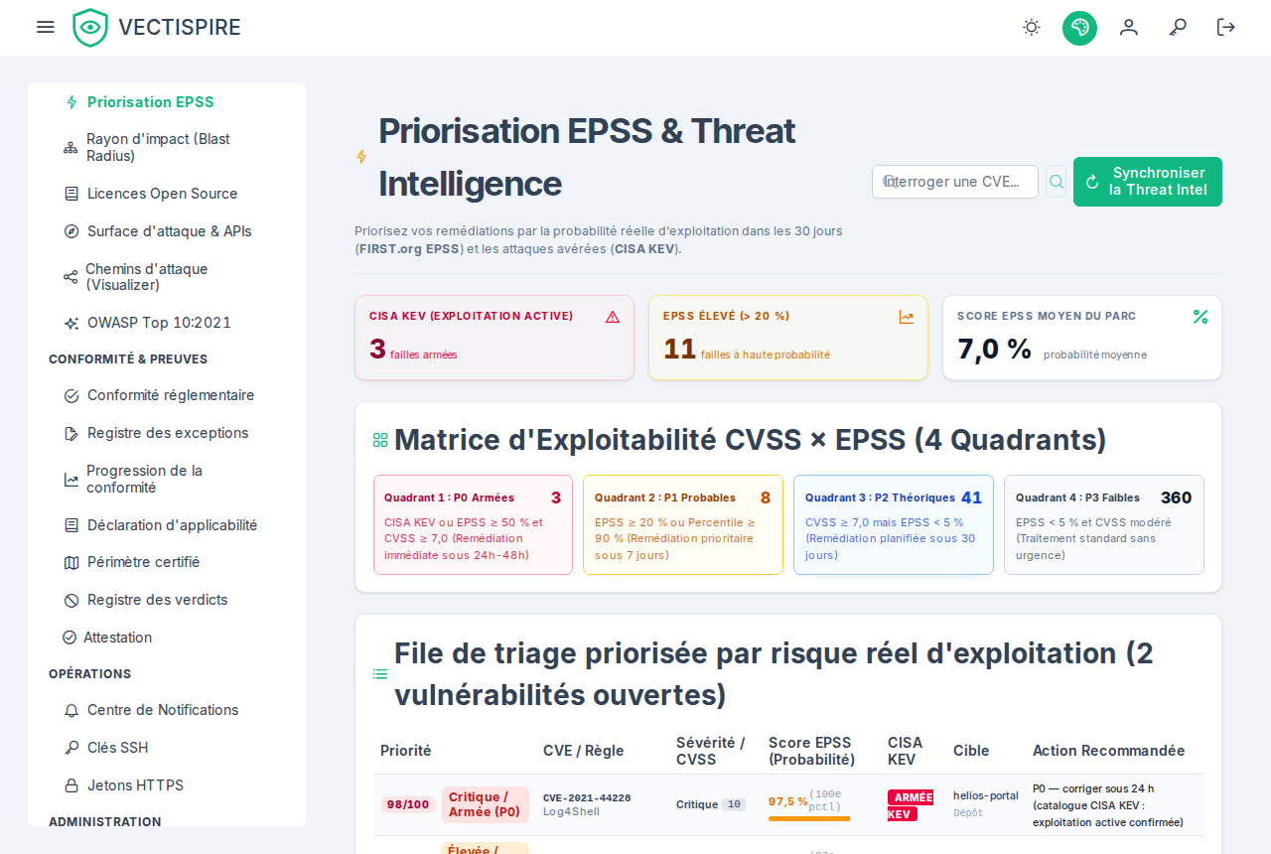Open Registre des exceptions
This screenshot has height=854, width=1271.
pyautogui.click(x=167, y=433)
